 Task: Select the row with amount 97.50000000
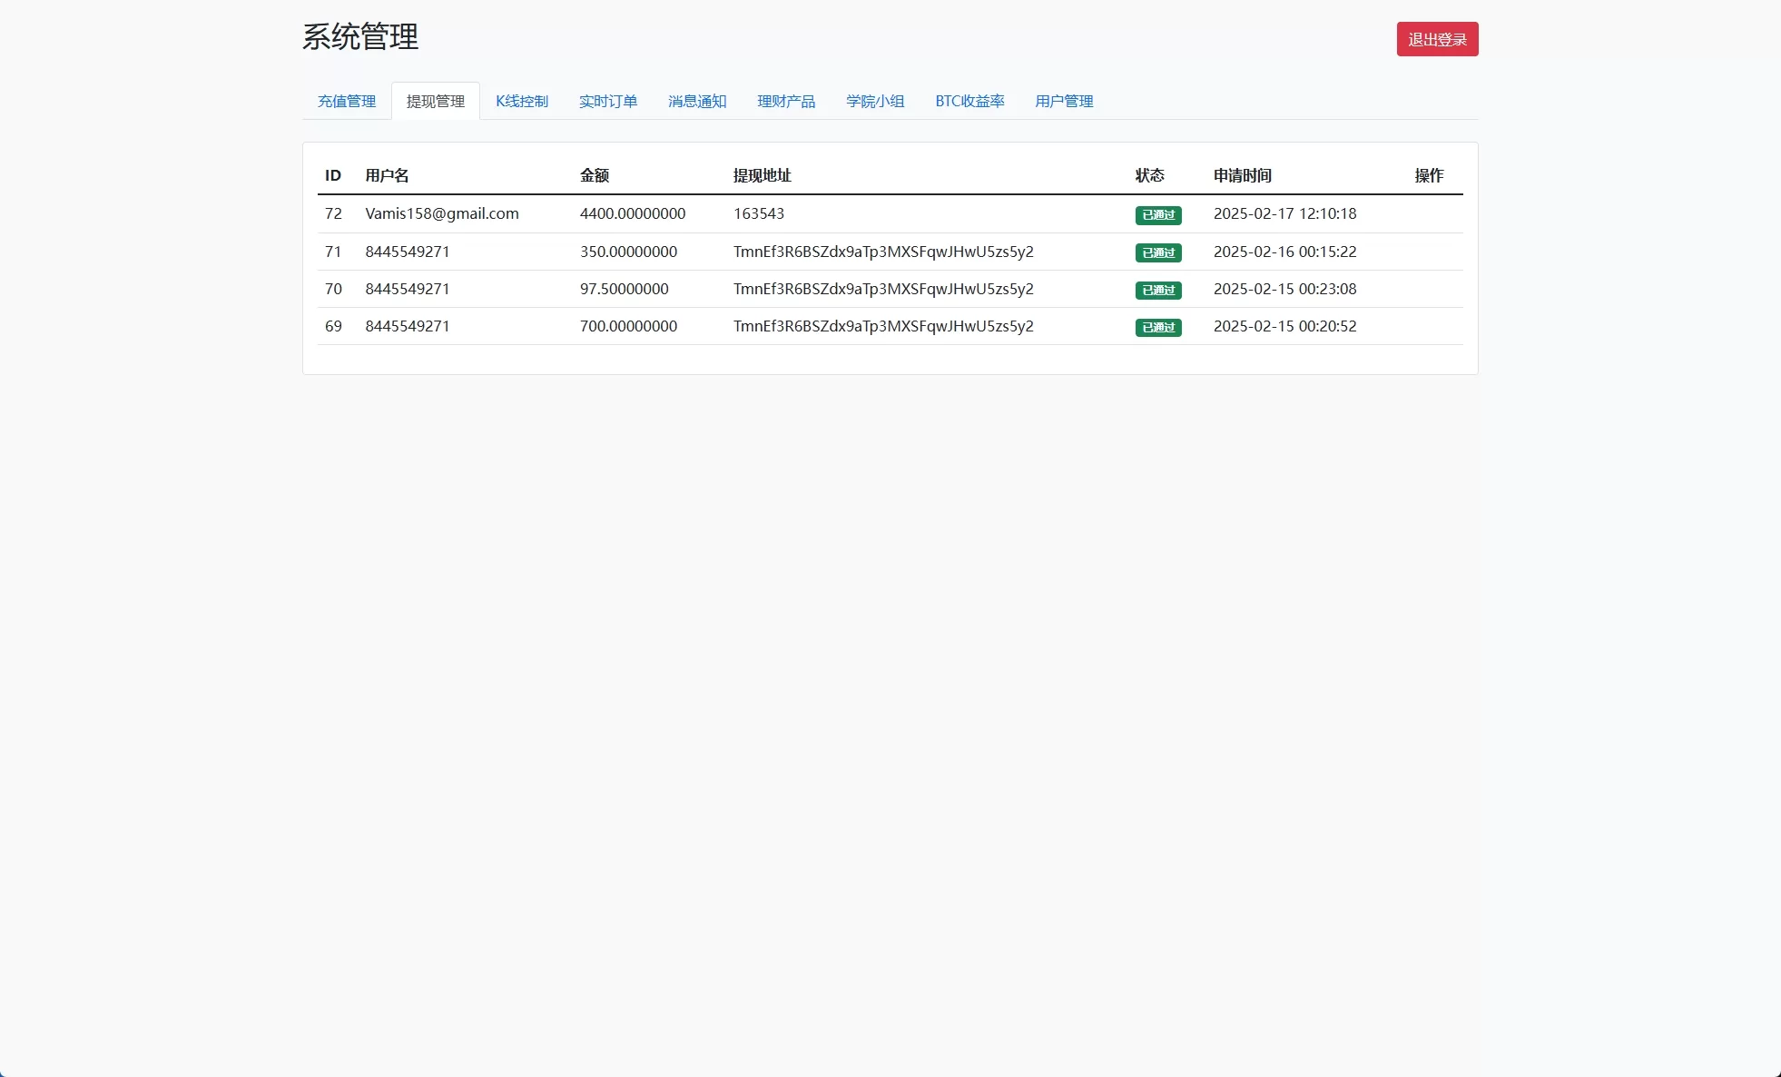[625, 289]
